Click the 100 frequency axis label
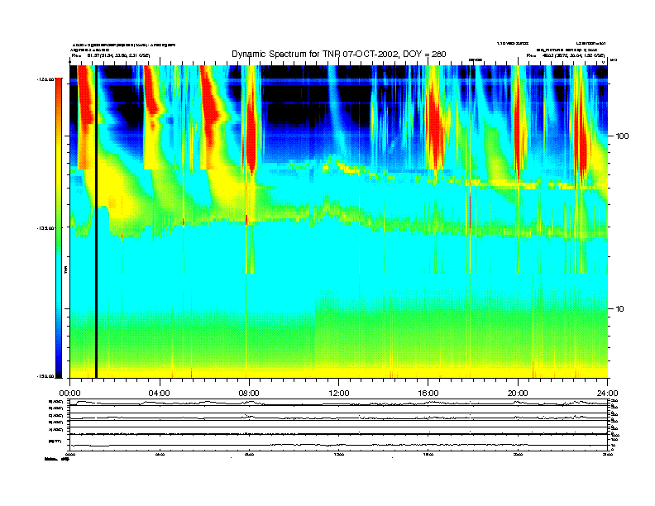Screen dimensions: 655x506 [x=622, y=136]
